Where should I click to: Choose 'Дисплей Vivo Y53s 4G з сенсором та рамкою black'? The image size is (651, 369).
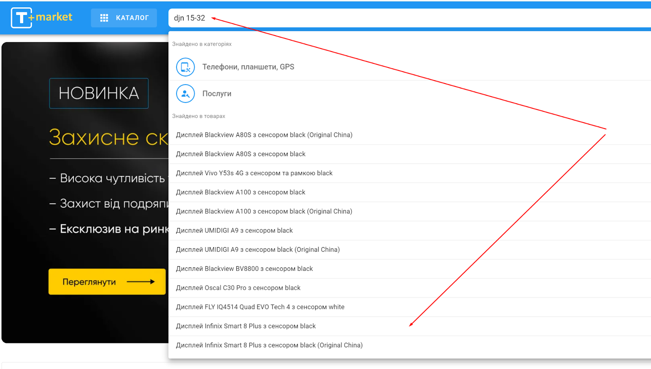pos(410,173)
